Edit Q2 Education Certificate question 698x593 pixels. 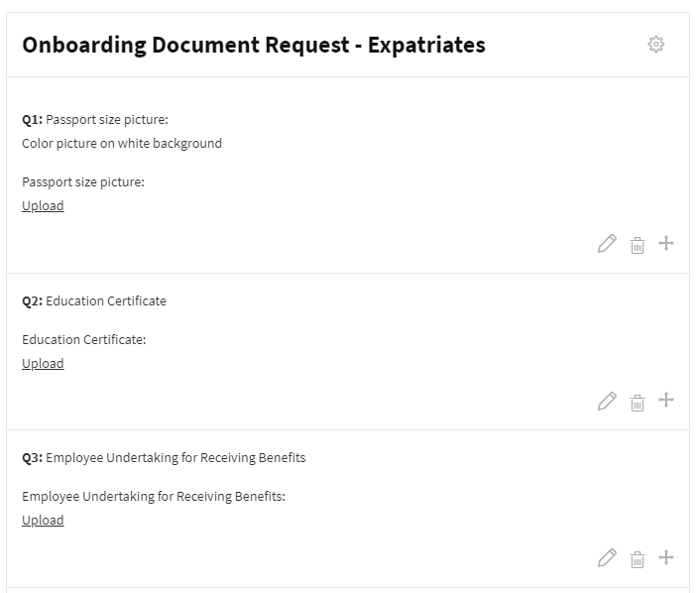click(607, 402)
